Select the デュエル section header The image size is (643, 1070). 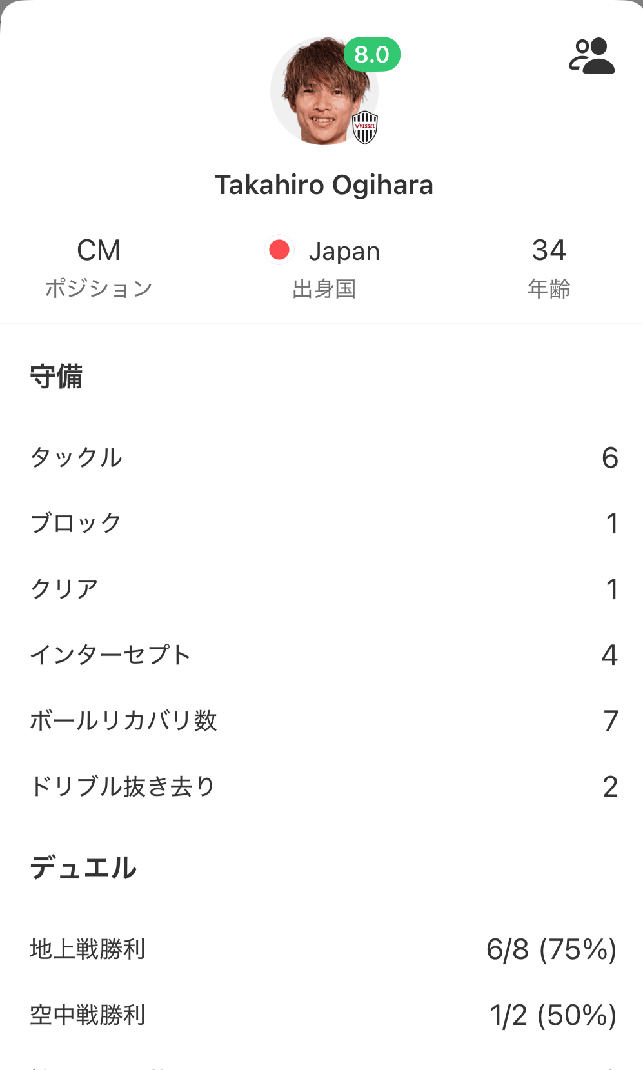pyautogui.click(x=83, y=867)
